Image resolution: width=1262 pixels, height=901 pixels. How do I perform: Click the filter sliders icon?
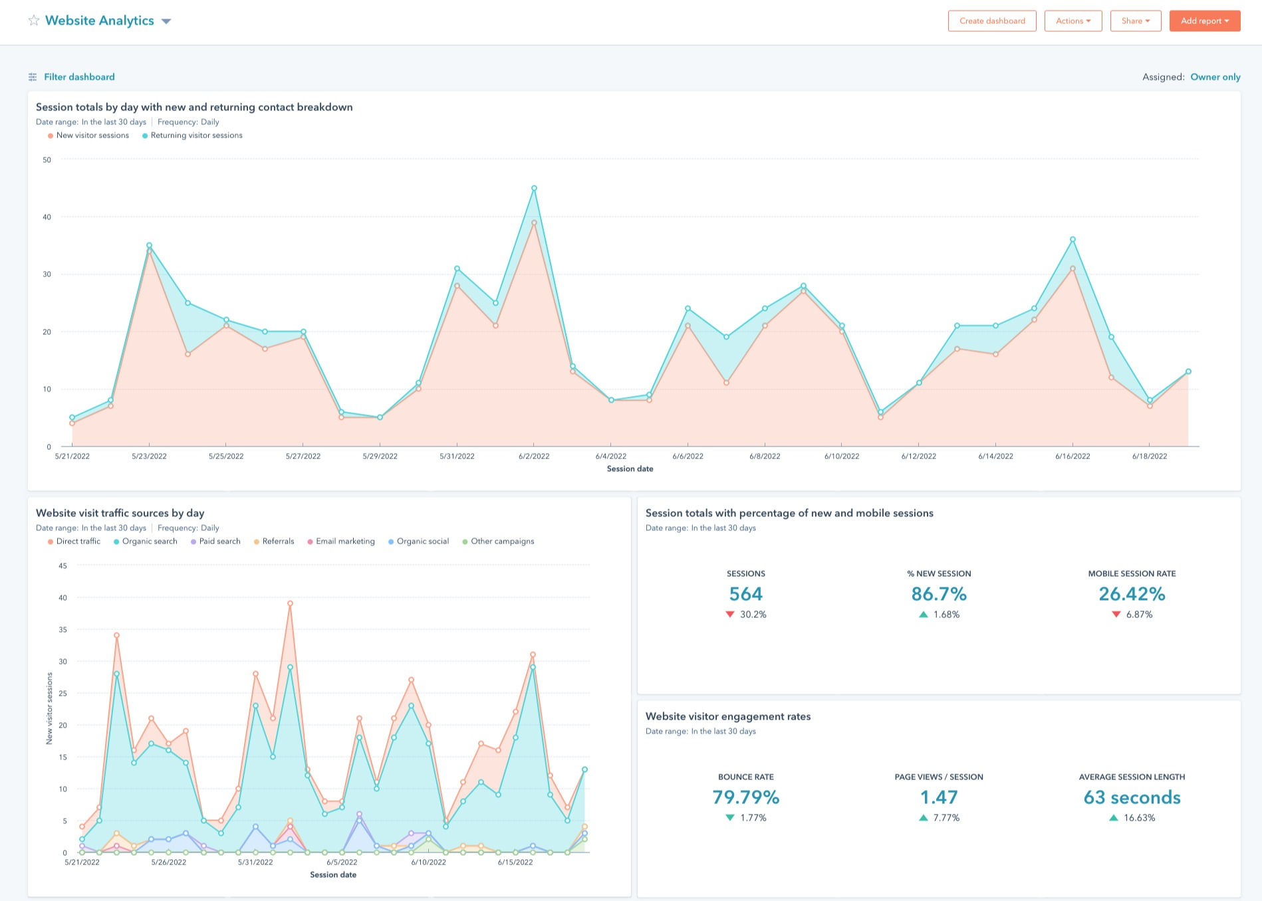[33, 77]
